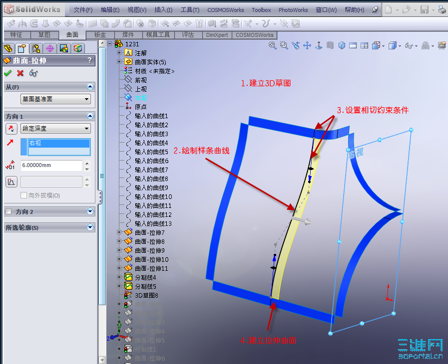The height and width of the screenshot is (364, 448).
Task: Click the draft on/off icon
Action: pos(11,182)
